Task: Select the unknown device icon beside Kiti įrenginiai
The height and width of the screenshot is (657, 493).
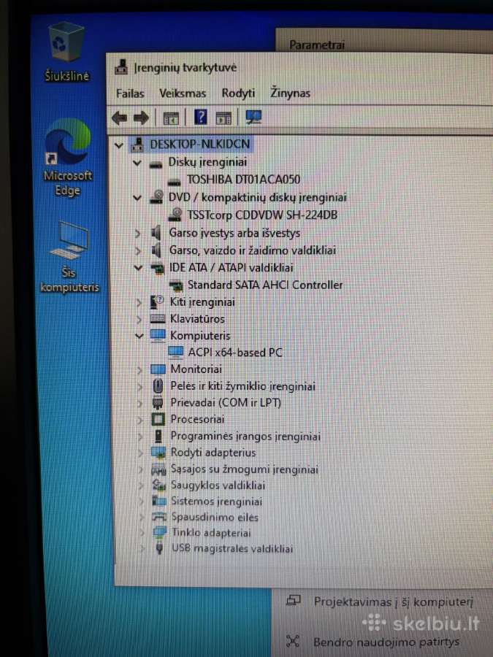Action: point(157,301)
